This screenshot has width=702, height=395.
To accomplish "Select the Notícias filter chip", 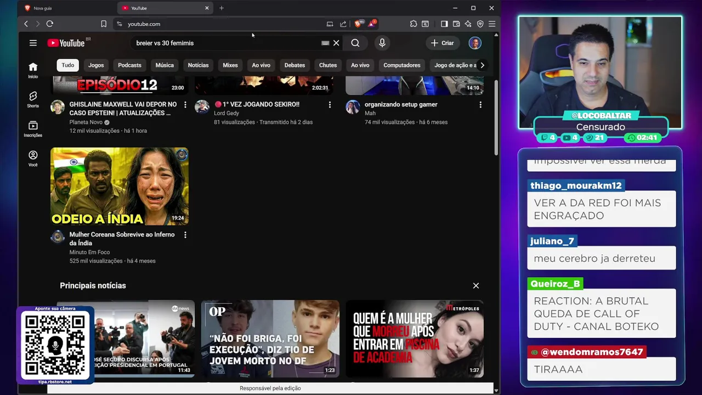I will [198, 65].
